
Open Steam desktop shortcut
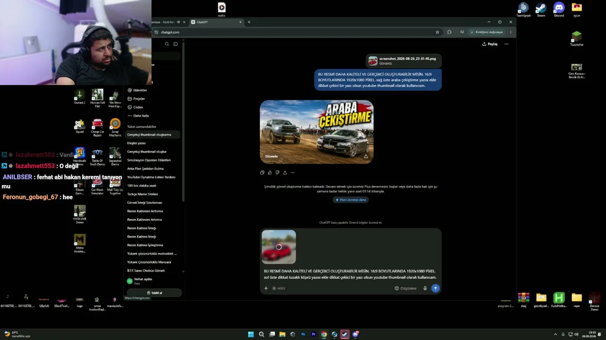point(541,9)
